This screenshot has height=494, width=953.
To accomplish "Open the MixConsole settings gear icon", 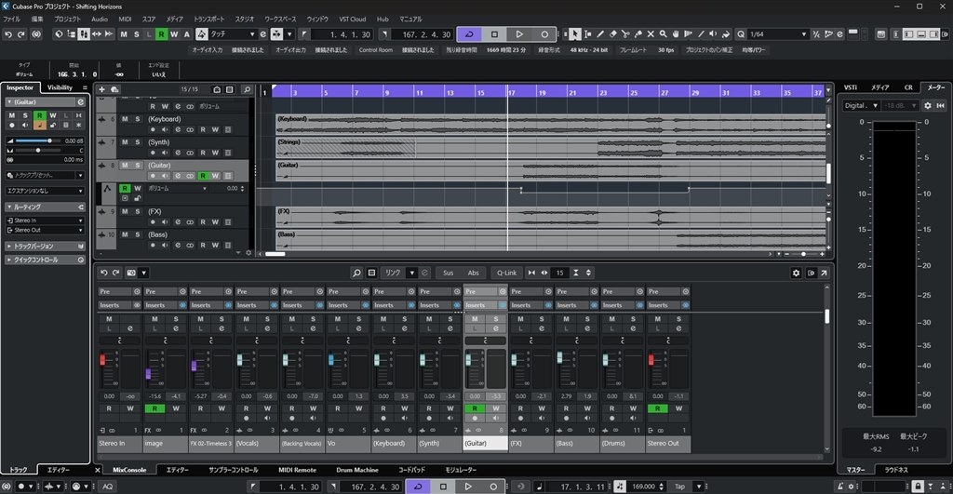I will [796, 273].
